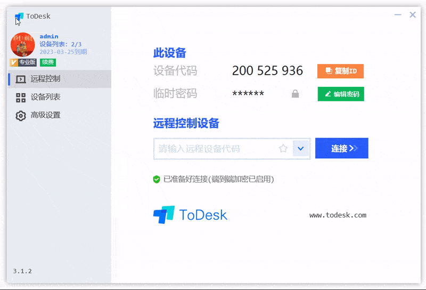Click the device code 200 525 936
This screenshot has width=426, height=290.
pyautogui.click(x=267, y=71)
